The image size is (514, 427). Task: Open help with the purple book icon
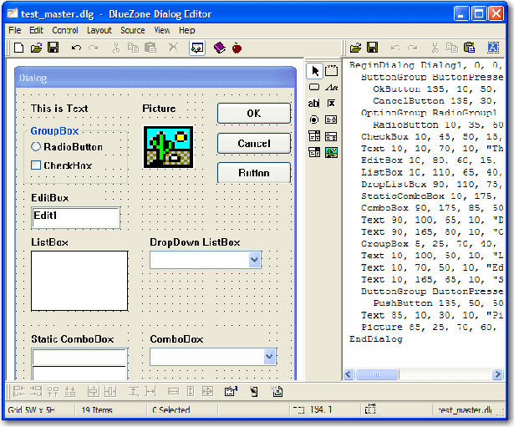pyautogui.click(x=219, y=48)
